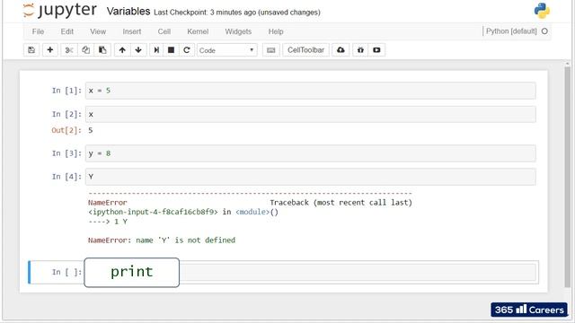Click the empty In [ ] prompt label
This screenshot has height=323, width=575.
tap(66, 272)
